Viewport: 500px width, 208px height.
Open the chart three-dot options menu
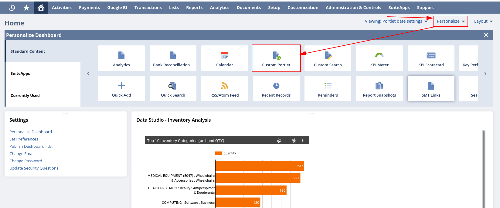(x=303, y=140)
